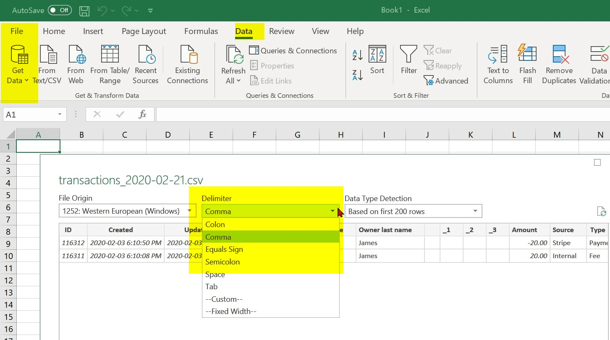Image resolution: width=610 pixels, height=340 pixels.
Task: Open Queries & Connections pane
Action: [x=293, y=51]
